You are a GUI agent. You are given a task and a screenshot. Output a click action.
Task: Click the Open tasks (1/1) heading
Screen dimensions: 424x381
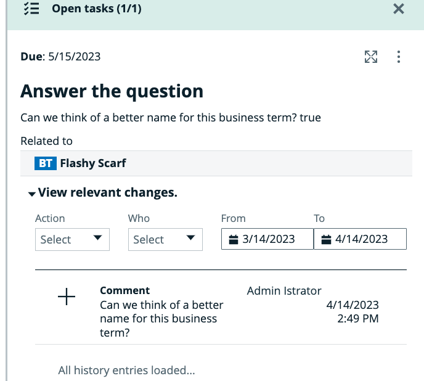pos(97,9)
